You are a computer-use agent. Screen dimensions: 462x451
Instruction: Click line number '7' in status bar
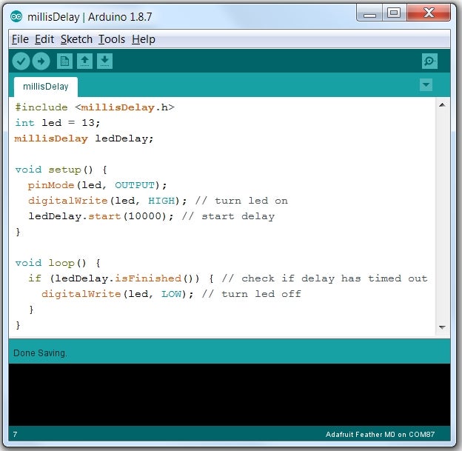coord(15,434)
